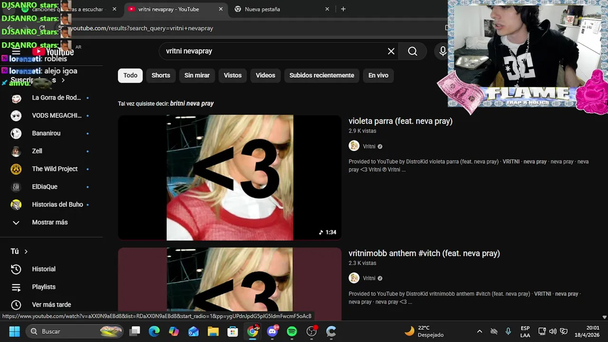Filter results by Videos
Screen dimensions: 608x342
point(265,76)
